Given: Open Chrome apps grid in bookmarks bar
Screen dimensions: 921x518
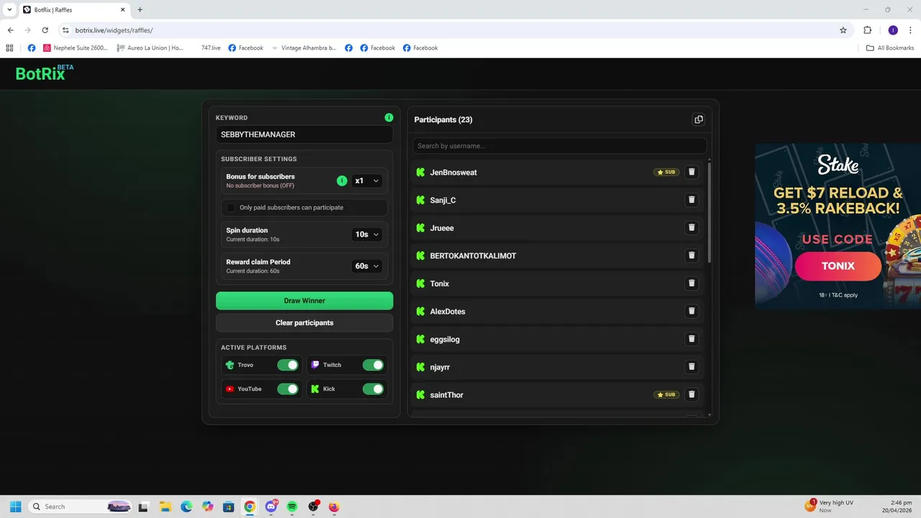Looking at the screenshot, I should [x=9, y=48].
